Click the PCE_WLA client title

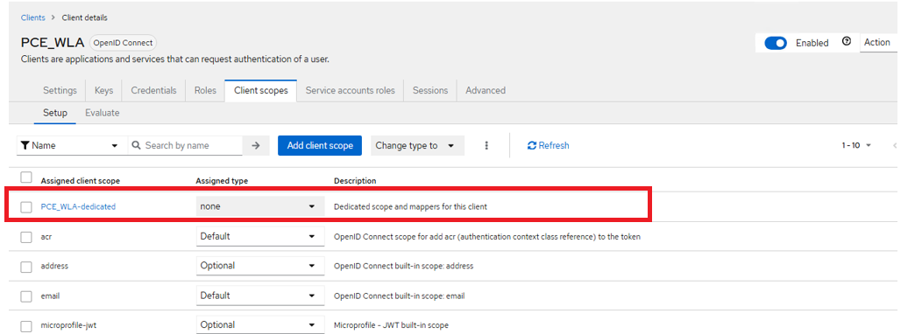click(53, 43)
